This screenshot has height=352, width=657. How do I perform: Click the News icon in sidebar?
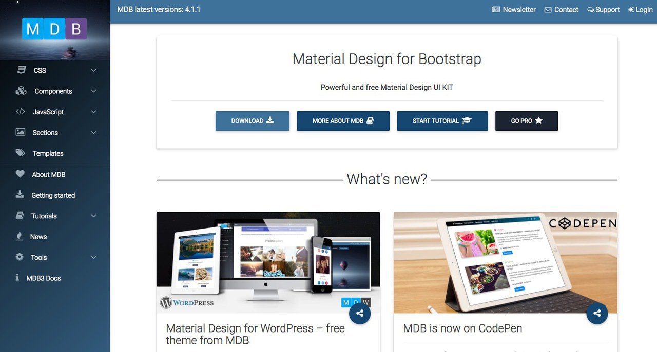point(20,236)
